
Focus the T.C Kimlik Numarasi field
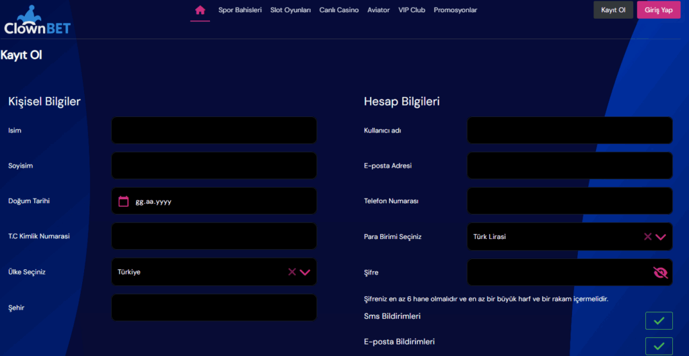(x=214, y=236)
